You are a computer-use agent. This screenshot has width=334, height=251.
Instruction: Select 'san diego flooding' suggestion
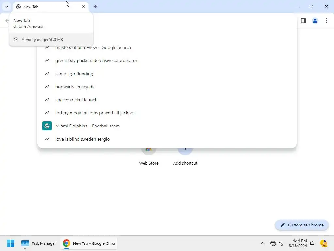167,74
